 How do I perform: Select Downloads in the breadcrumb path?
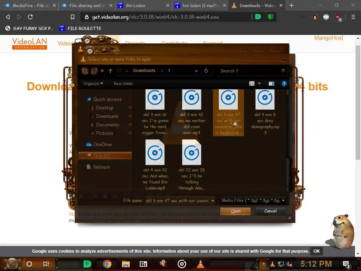[144, 71]
